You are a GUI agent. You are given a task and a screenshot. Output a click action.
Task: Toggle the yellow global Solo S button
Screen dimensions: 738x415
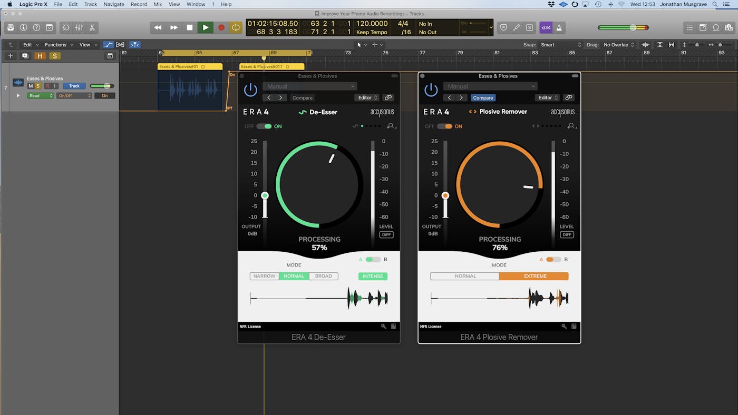tap(54, 56)
